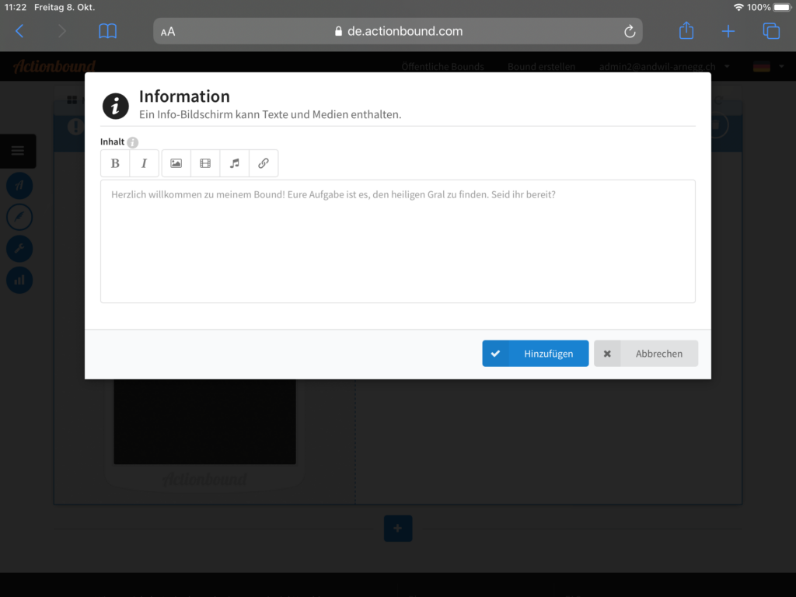
Task: Open the Safari share sheet
Action: (686, 31)
